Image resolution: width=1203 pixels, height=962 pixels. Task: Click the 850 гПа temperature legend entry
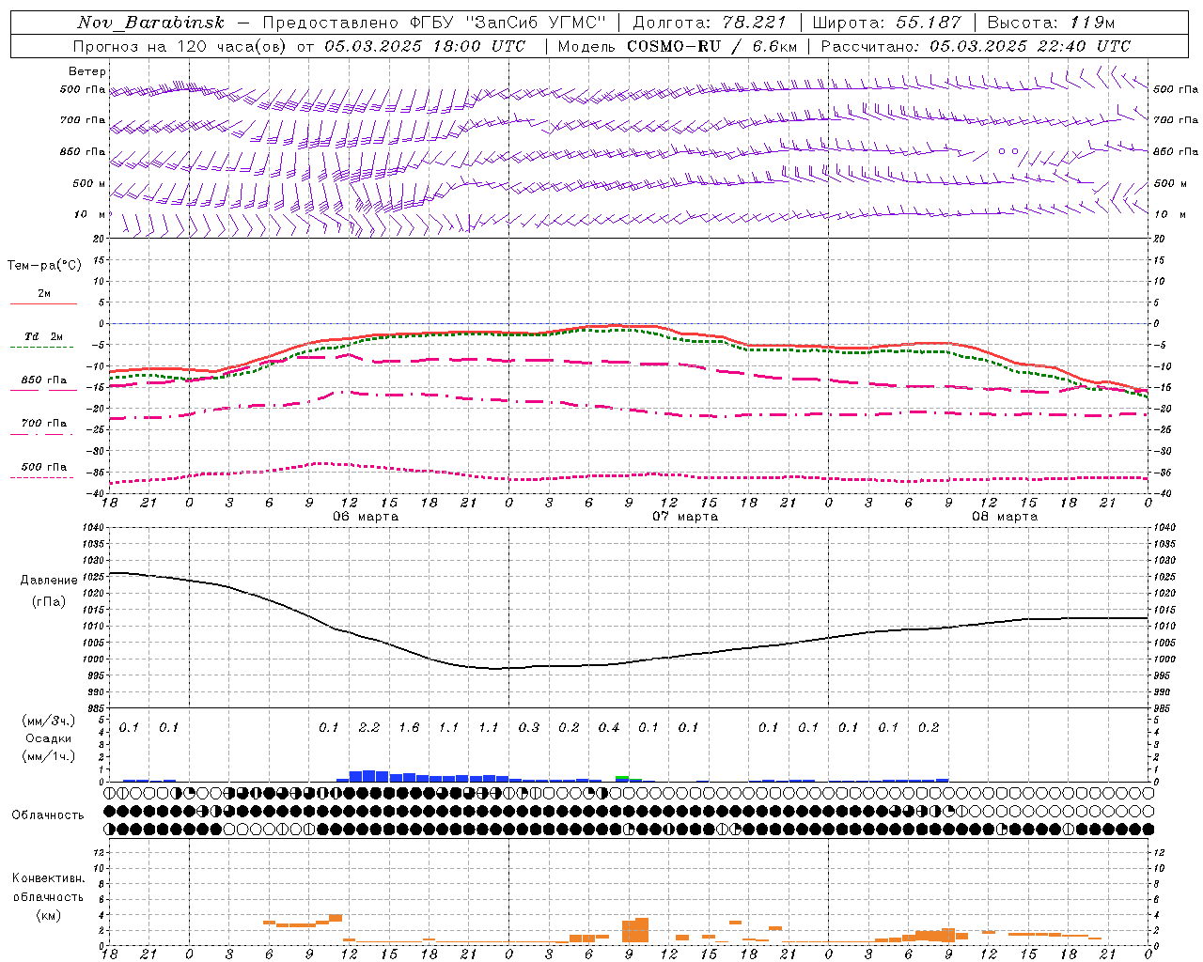[x=44, y=380]
